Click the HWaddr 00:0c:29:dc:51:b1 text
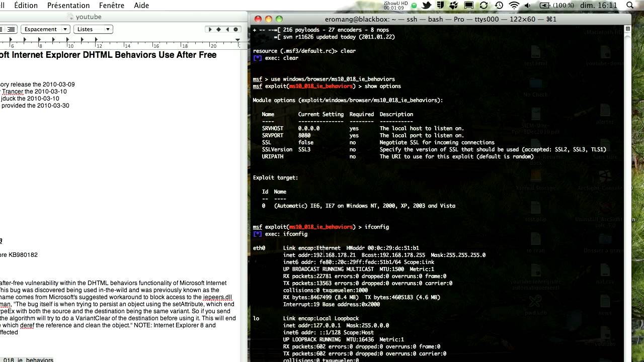The height and width of the screenshot is (362, 644). tap(383, 248)
